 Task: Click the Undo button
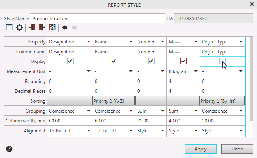(237, 149)
